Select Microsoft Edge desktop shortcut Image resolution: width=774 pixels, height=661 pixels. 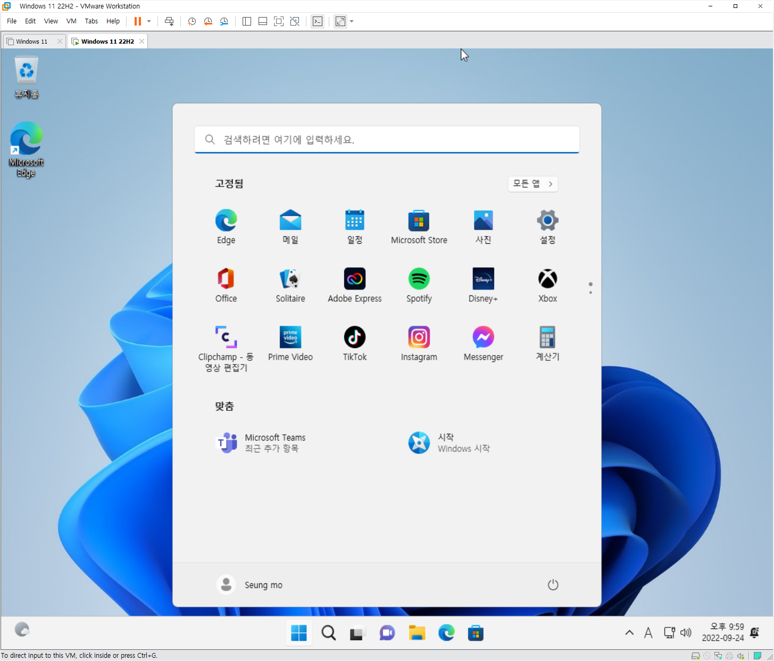tap(26, 150)
